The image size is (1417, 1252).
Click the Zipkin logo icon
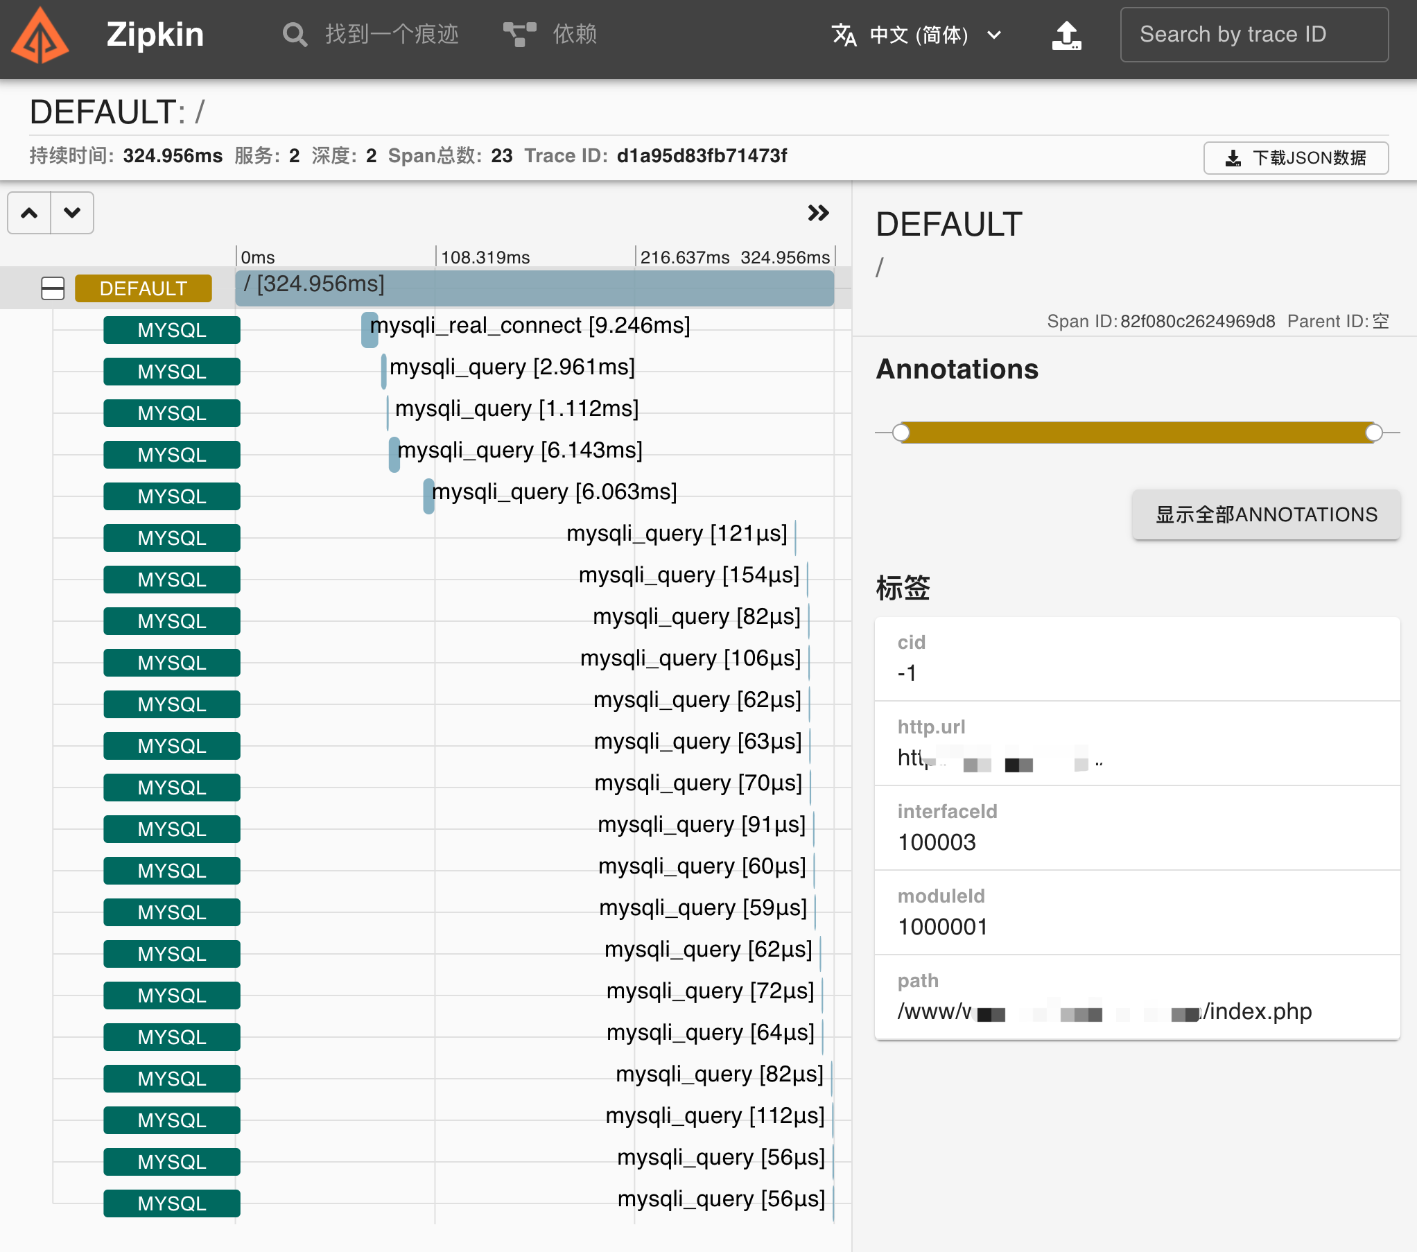click(x=40, y=36)
